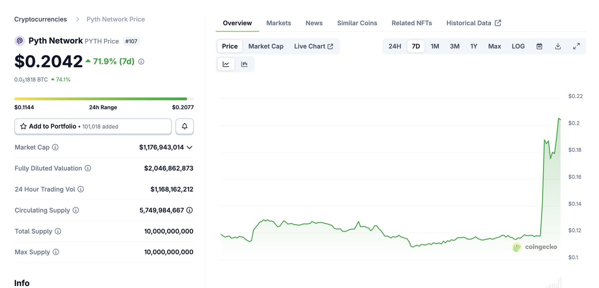This screenshot has height=288, width=599.
Task: Show Max Supply info icon
Action: (56, 252)
